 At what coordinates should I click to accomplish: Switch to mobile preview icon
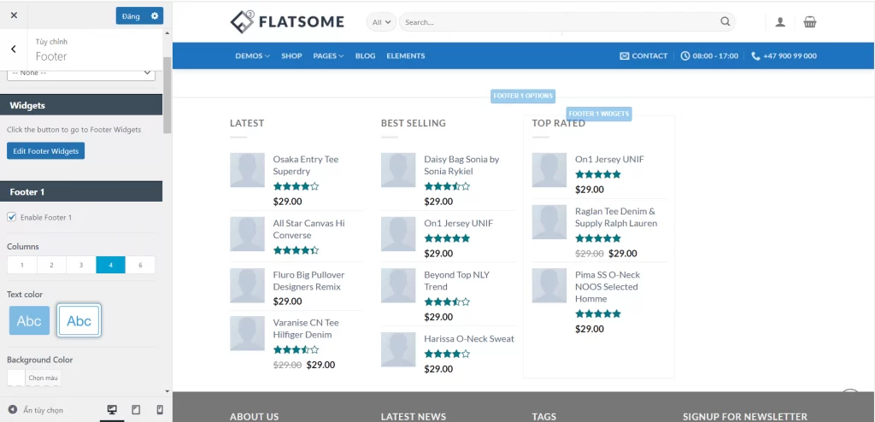[160, 410]
